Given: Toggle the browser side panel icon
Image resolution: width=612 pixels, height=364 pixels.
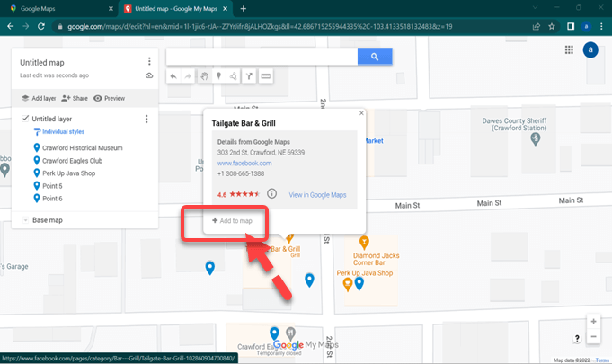Looking at the screenshot, I should pos(571,27).
